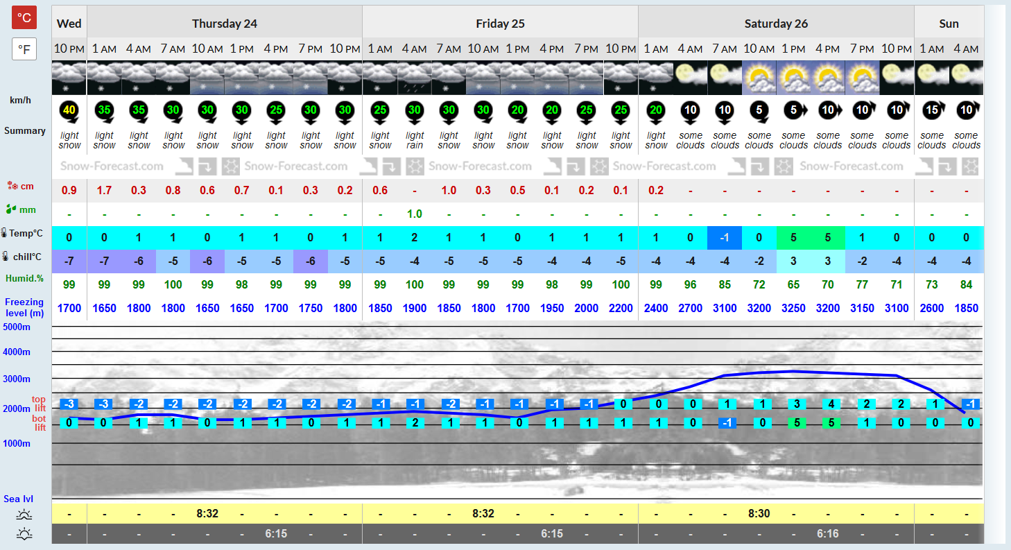Screen dimensions: 1011x550
Task: Click freezing level 3250 value on Saturday
Action: point(793,308)
